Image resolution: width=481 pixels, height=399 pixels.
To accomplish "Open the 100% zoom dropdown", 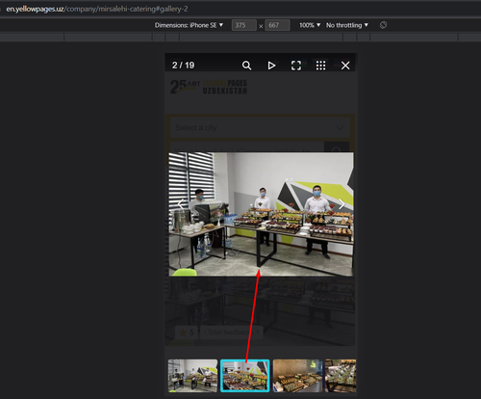I will click(x=310, y=25).
